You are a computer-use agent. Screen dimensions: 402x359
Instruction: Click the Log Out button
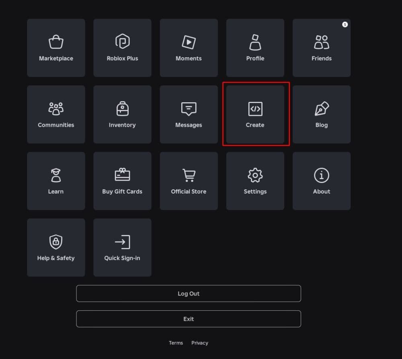[x=189, y=293]
